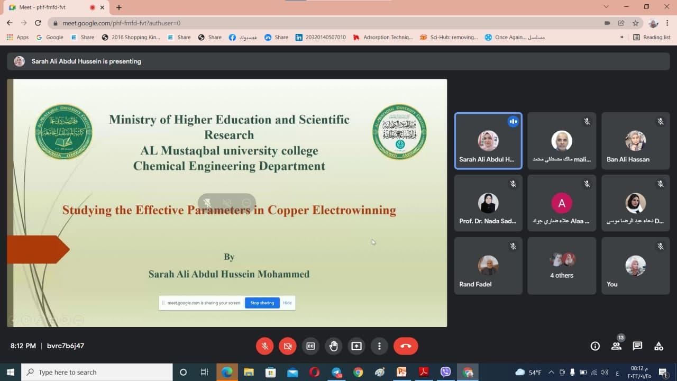Expand Chrome tab search chevron

pos(606,6)
